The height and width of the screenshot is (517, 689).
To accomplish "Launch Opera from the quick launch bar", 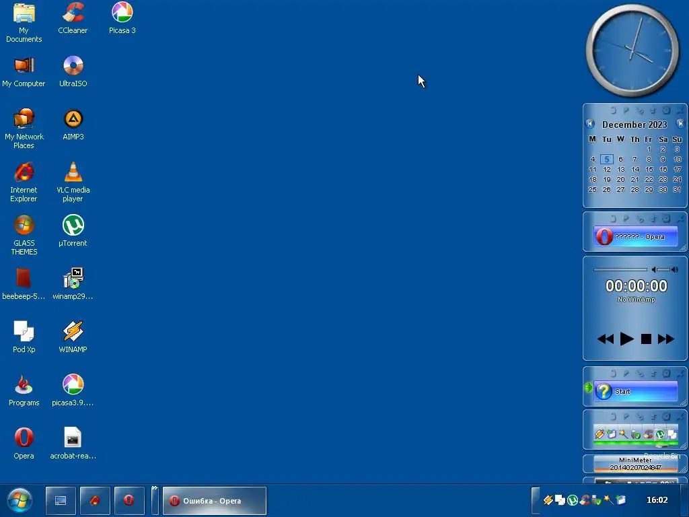I will tap(129, 500).
